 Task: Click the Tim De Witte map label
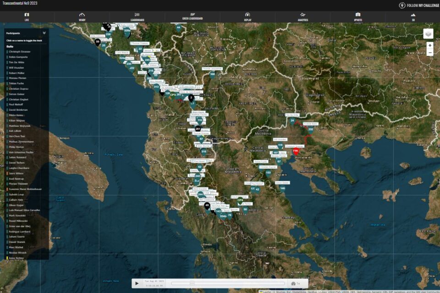coord(292,115)
